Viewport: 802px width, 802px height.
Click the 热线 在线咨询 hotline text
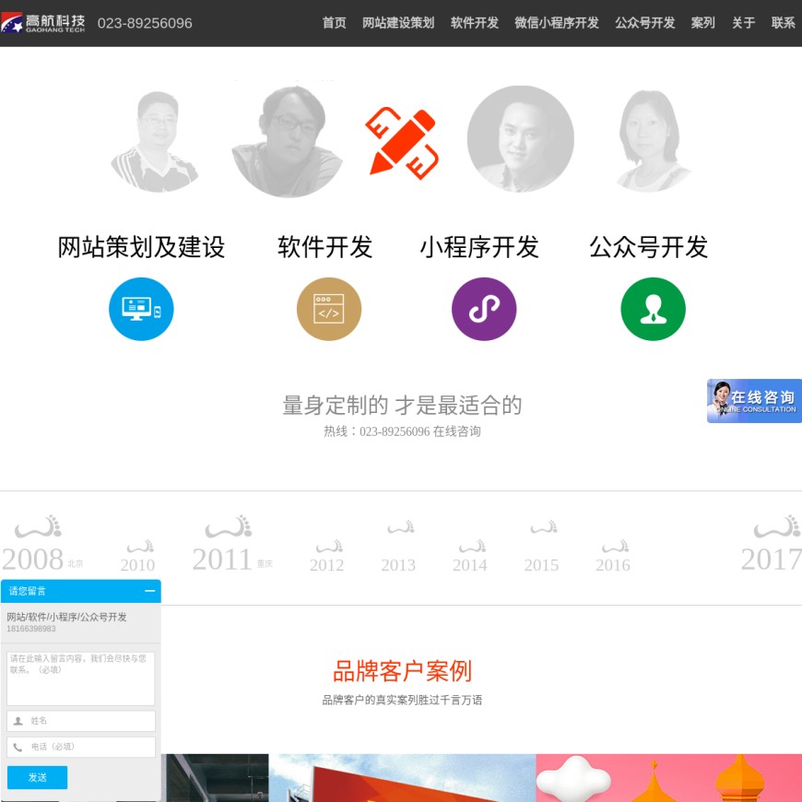pyautogui.click(x=402, y=431)
